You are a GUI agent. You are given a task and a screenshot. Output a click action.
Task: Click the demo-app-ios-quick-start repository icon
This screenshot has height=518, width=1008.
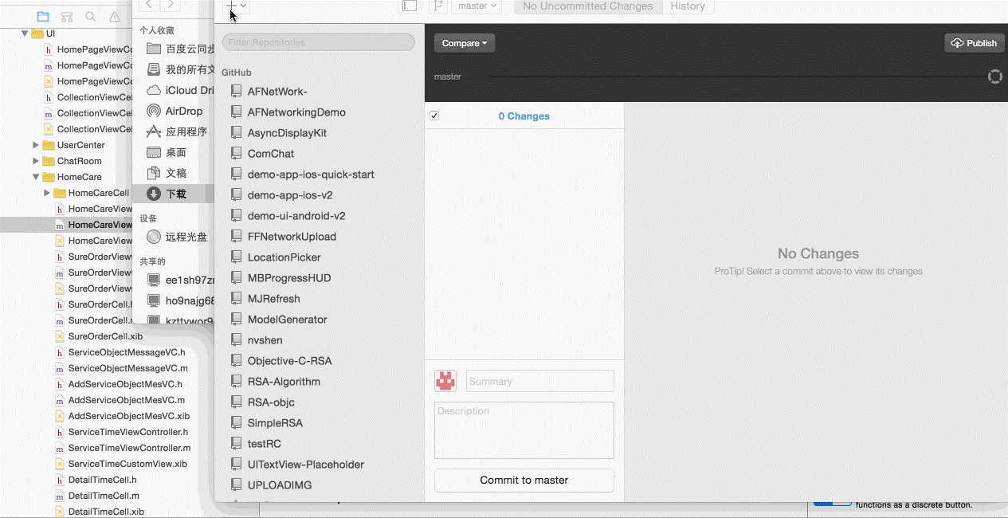point(236,175)
